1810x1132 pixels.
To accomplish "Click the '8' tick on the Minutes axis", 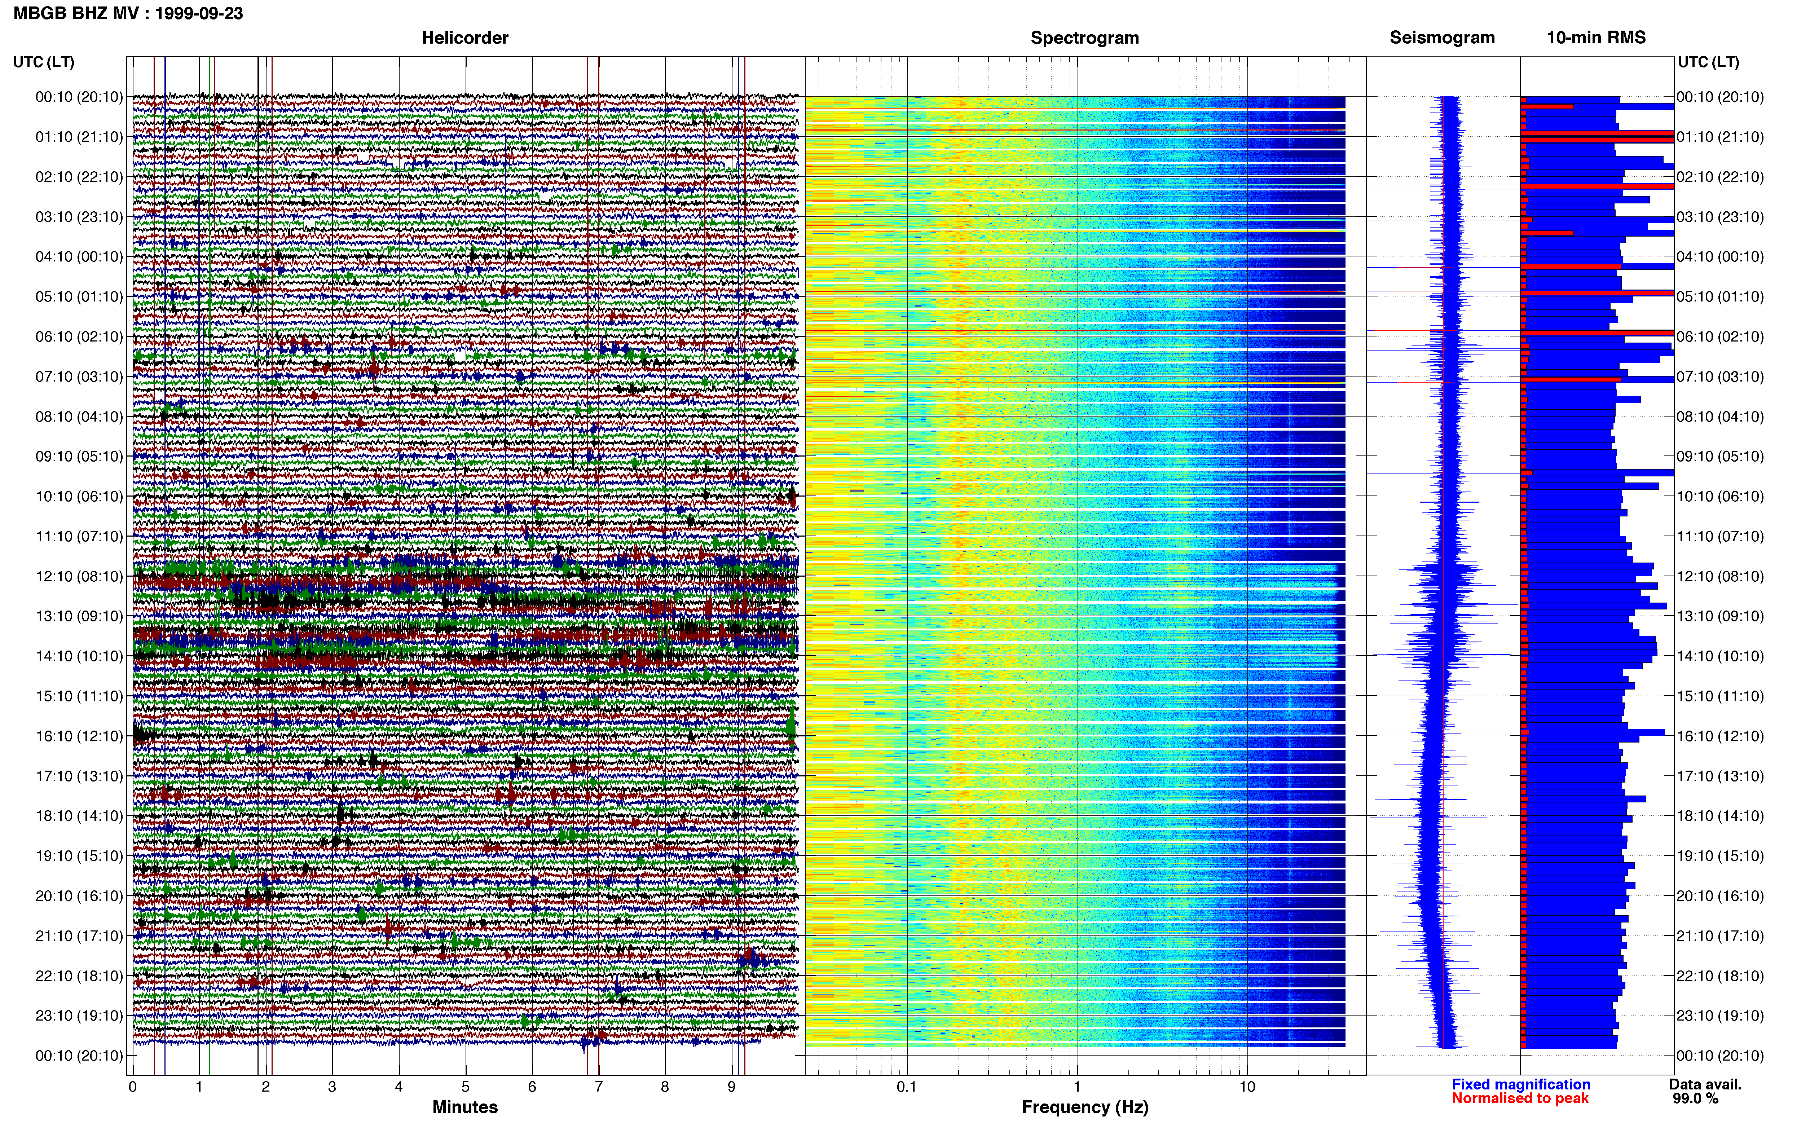I will [x=665, y=1087].
